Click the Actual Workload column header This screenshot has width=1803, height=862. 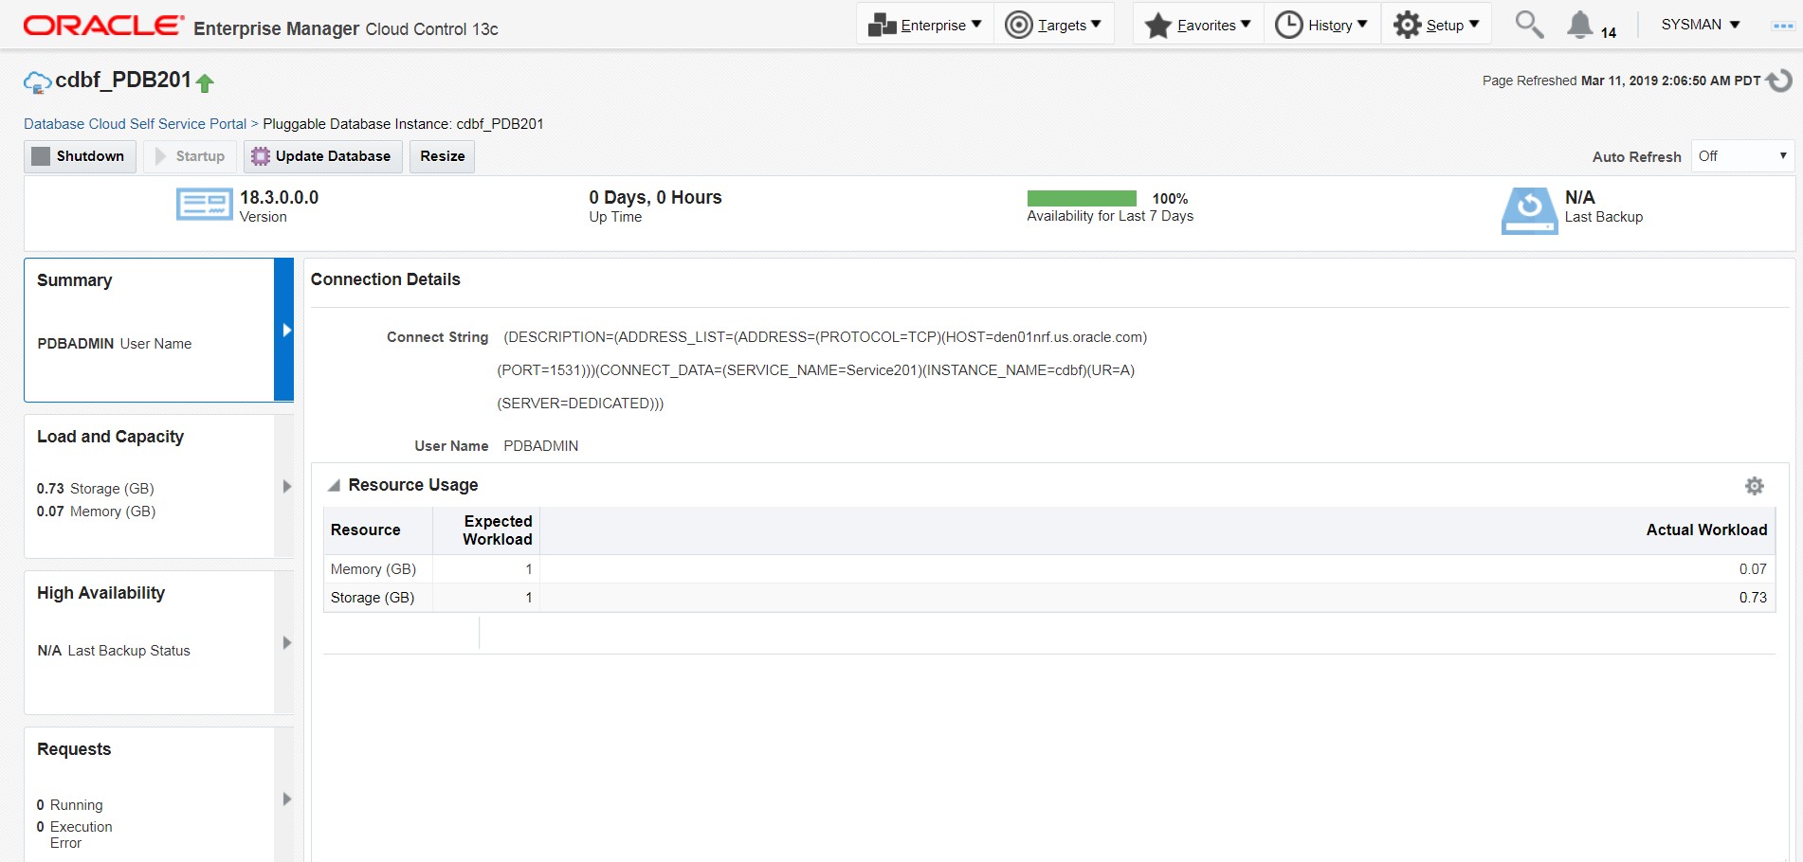click(x=1157, y=530)
